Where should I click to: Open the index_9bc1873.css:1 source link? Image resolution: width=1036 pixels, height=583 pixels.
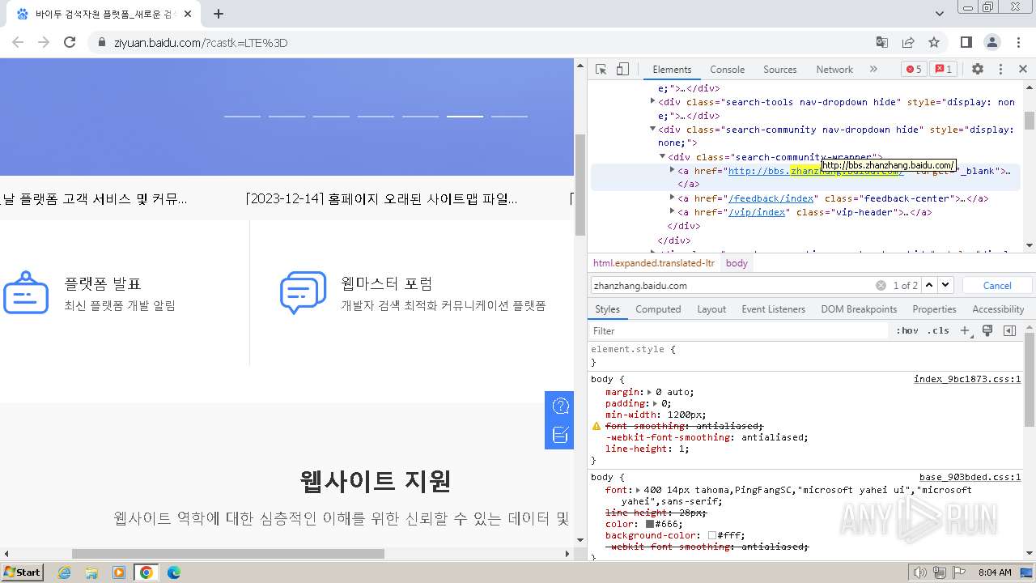tap(967, 379)
